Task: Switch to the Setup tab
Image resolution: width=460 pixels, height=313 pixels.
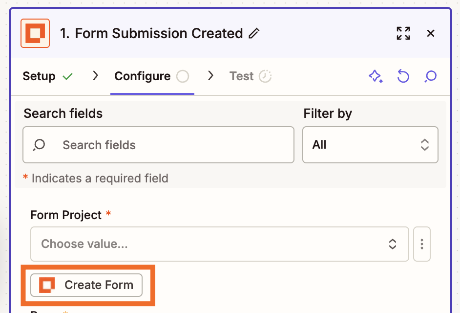Action: pyautogui.click(x=39, y=76)
